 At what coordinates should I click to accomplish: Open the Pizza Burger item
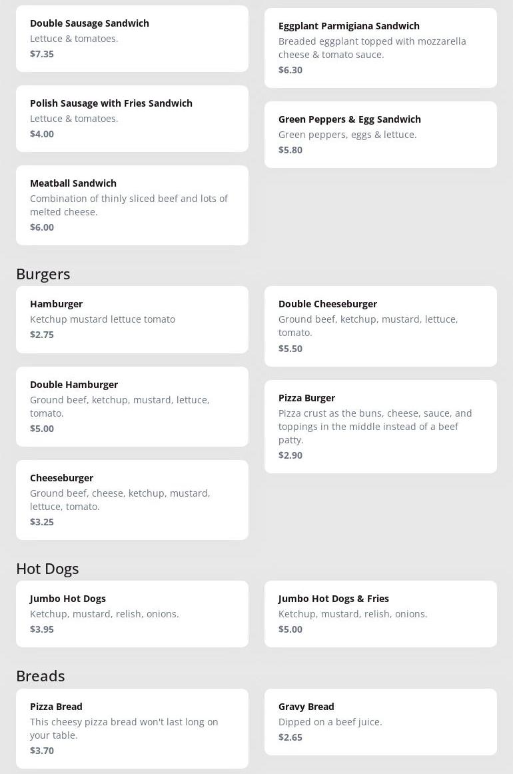[x=380, y=427]
